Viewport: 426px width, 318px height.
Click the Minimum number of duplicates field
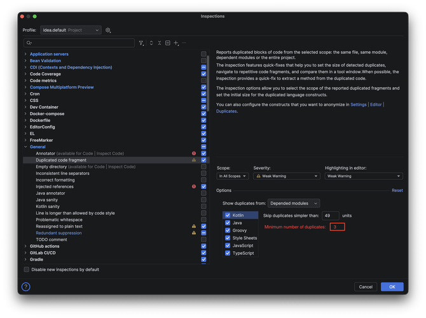click(337, 227)
